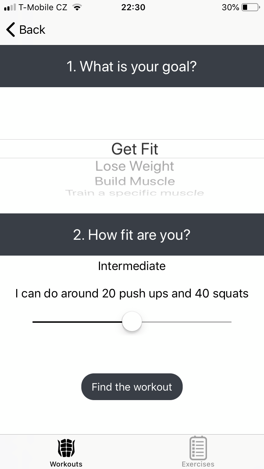Open the Workouts abs icon
264x469 pixels.
[x=66, y=448]
